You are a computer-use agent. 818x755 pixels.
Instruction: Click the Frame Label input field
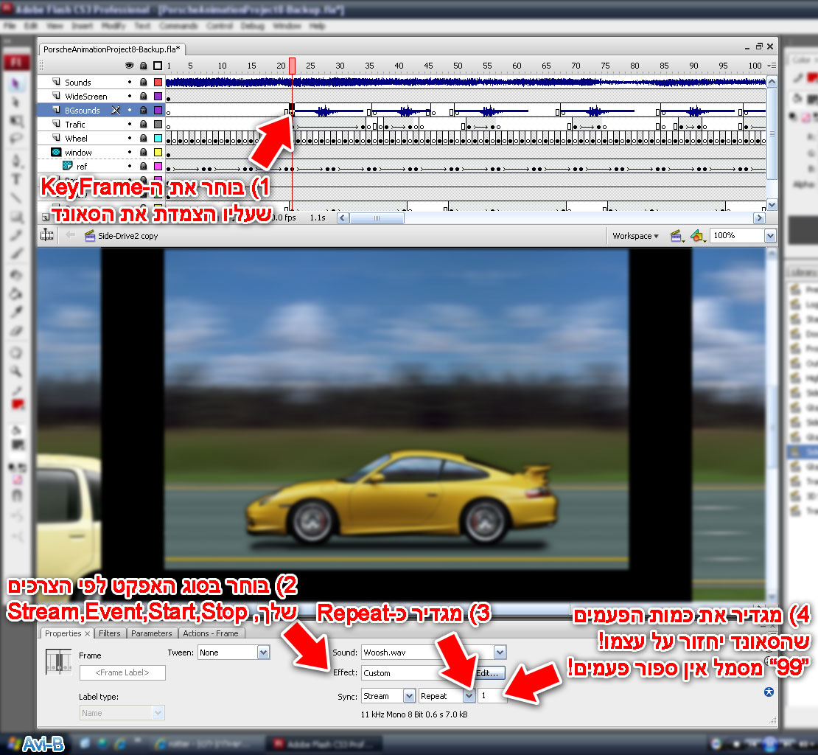(122, 672)
